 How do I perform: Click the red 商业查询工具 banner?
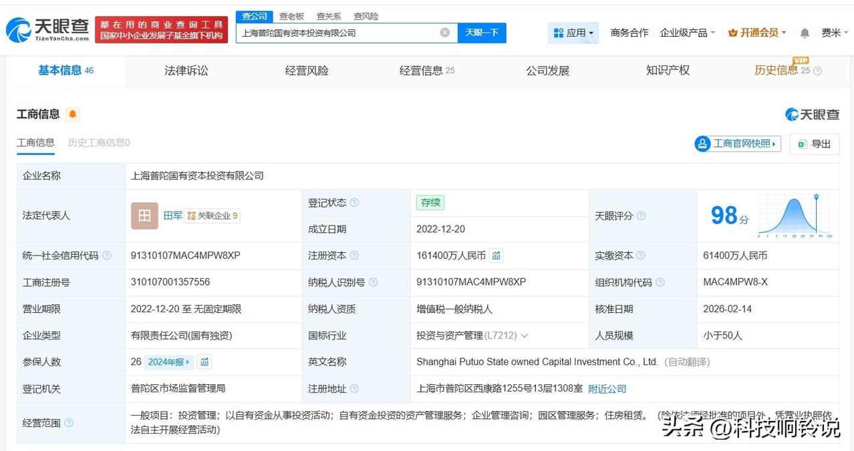(x=161, y=30)
